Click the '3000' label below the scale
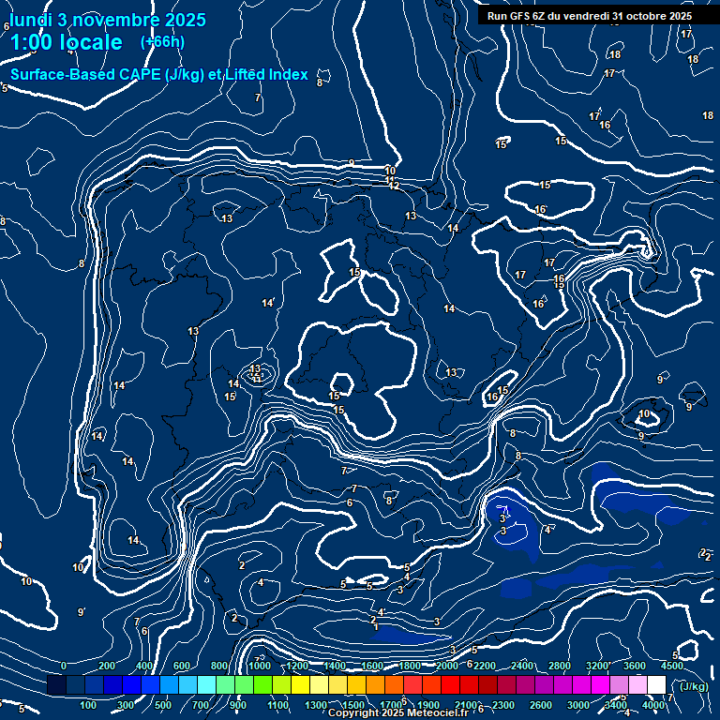This screenshot has height=720, width=720. [x=578, y=705]
